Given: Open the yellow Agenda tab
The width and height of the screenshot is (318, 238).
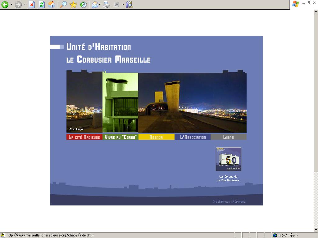Looking at the screenshot, I should click(157, 137).
